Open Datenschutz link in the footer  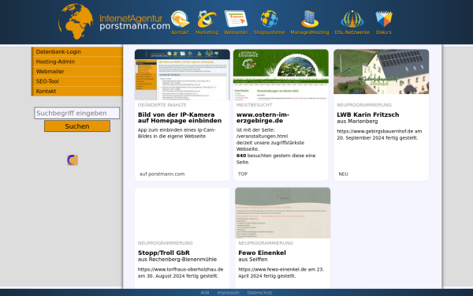259,293
